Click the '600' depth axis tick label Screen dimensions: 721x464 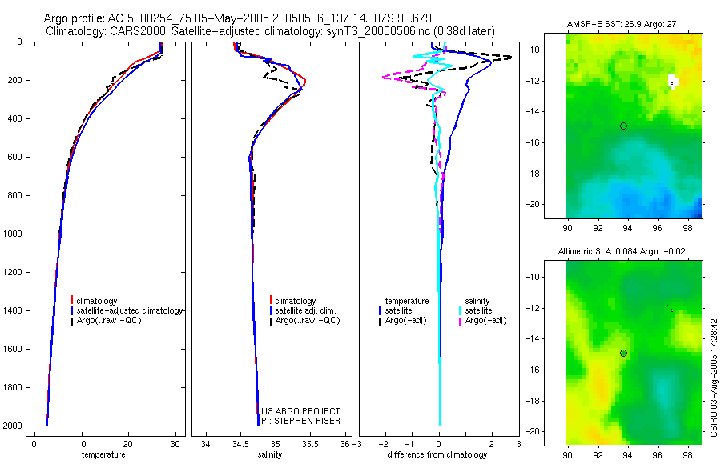16,157
